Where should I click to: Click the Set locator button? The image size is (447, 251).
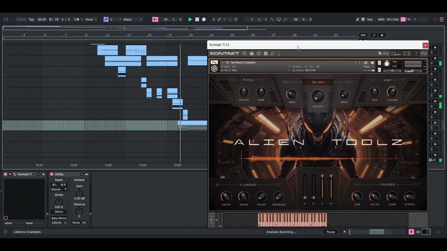363,35
